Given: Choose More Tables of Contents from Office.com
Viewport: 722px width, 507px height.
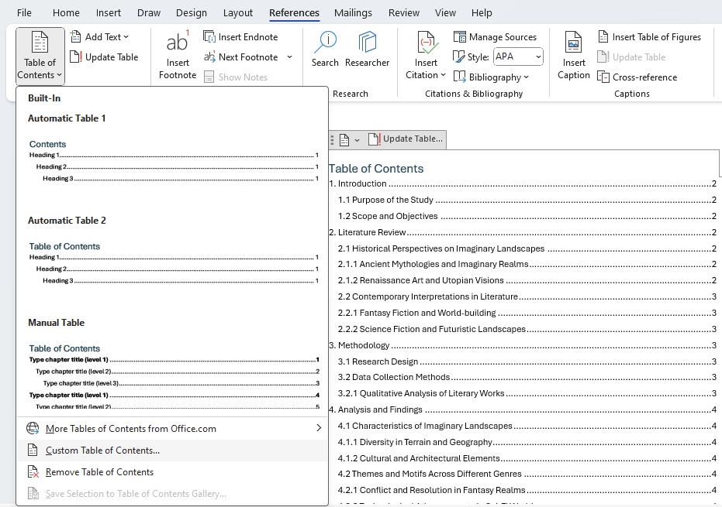Looking at the screenshot, I should tap(173, 428).
